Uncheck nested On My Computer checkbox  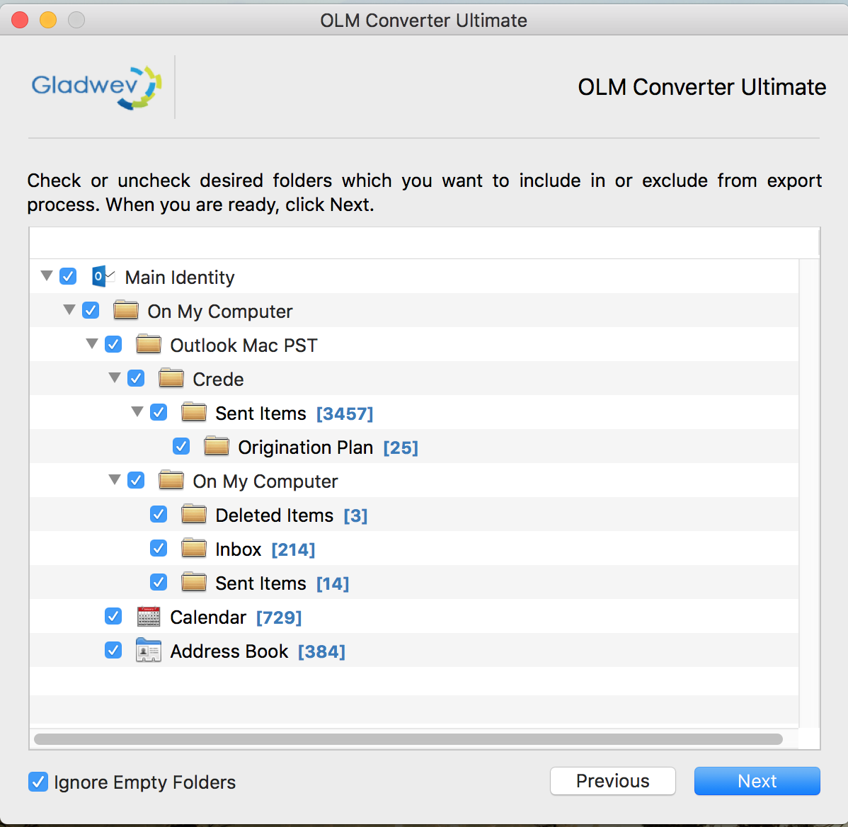(137, 480)
